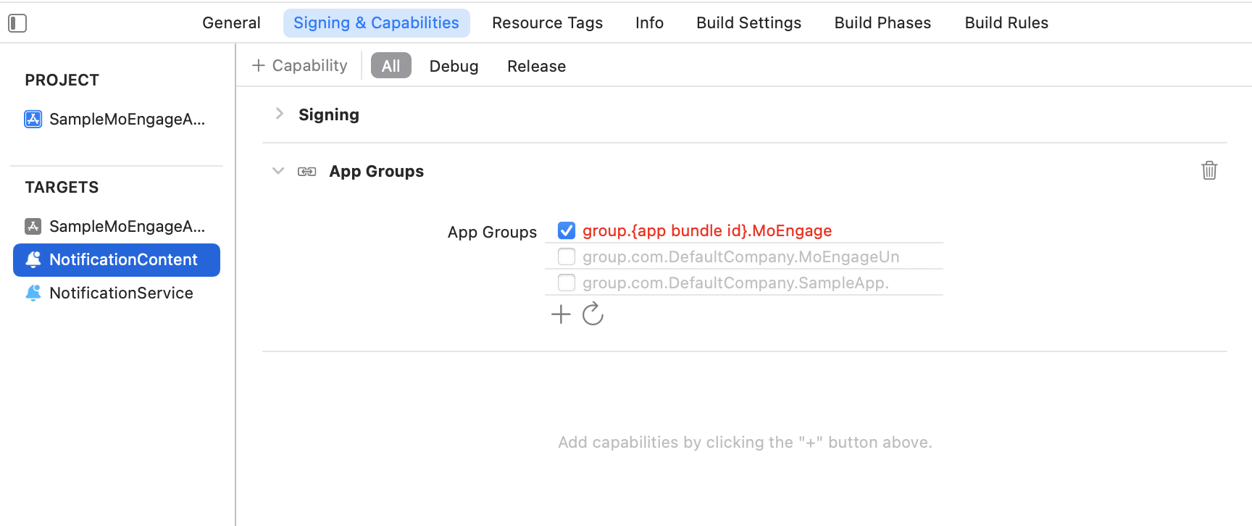Select the Release configuration filter

click(536, 66)
